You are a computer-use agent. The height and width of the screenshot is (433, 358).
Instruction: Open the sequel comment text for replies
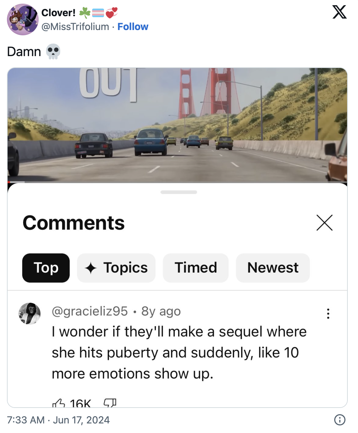tap(179, 352)
